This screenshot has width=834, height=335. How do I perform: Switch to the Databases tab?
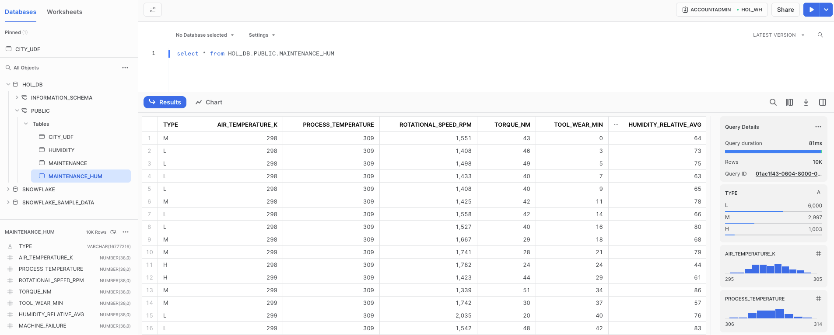coord(21,12)
